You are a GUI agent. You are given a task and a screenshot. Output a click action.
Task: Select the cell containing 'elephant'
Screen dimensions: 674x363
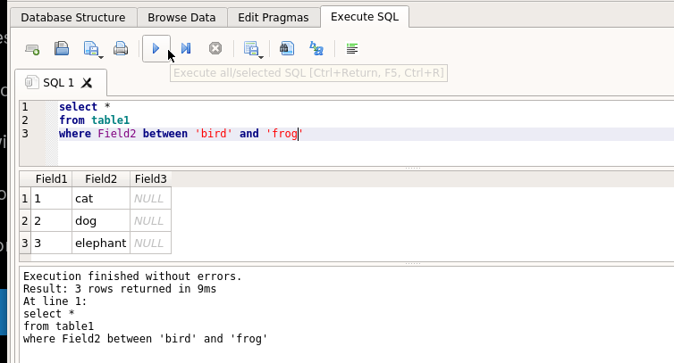point(101,243)
